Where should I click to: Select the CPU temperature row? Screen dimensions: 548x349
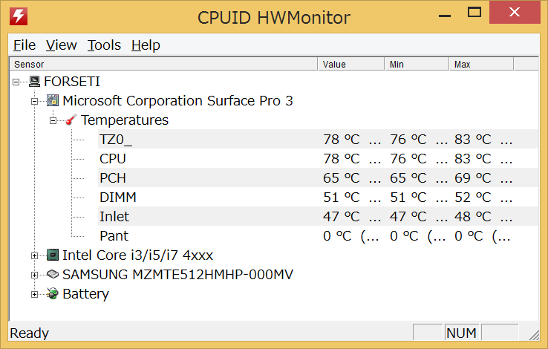pos(113,159)
